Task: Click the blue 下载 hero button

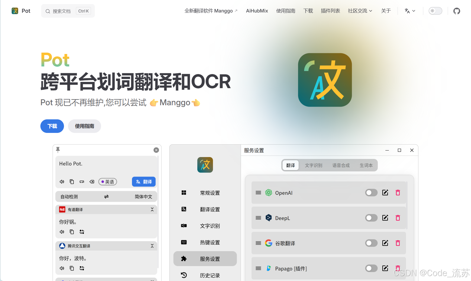Action: 52,126
